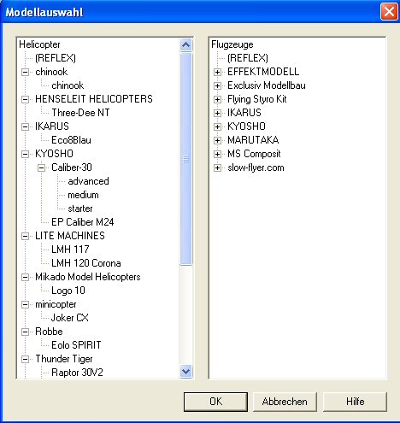Select the Logo 10 model

[68, 291]
